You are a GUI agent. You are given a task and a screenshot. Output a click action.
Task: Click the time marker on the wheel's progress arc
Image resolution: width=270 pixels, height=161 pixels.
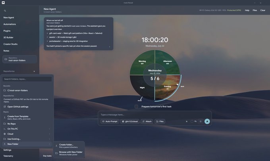coord(177,84)
